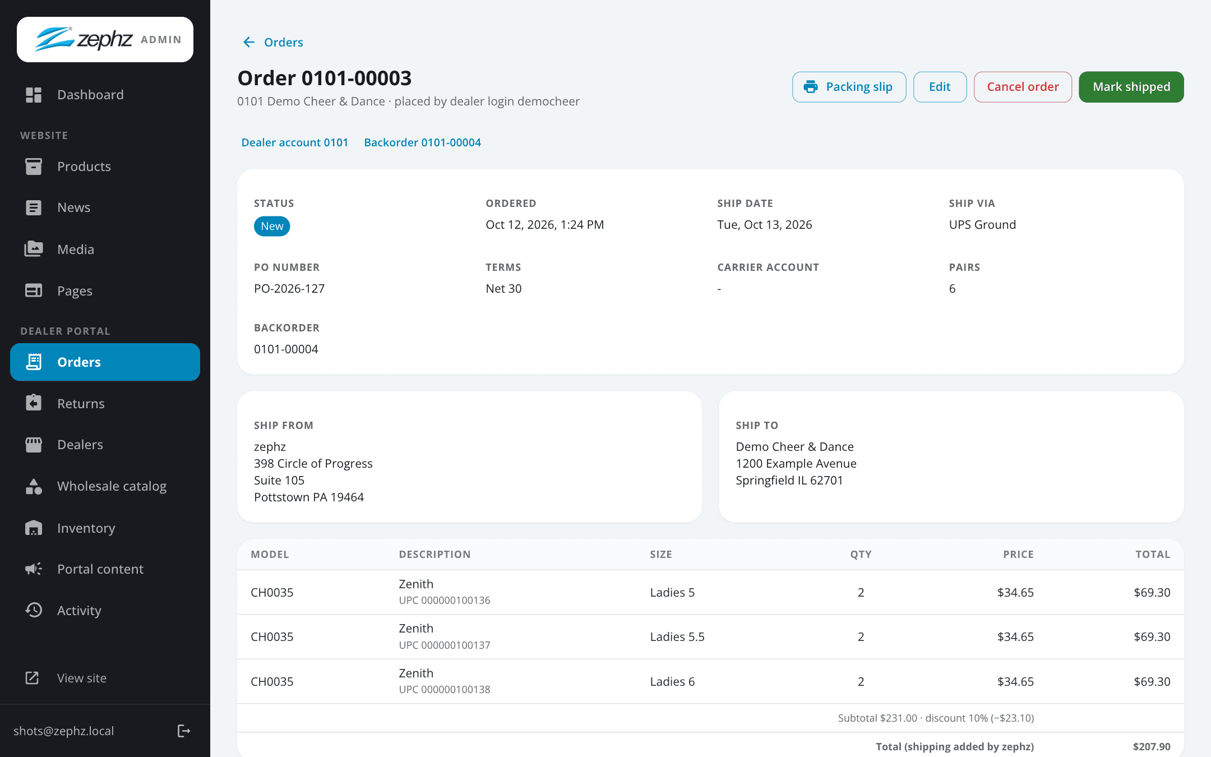The width and height of the screenshot is (1211, 757).
Task: Click the Products box icon
Action: point(34,167)
